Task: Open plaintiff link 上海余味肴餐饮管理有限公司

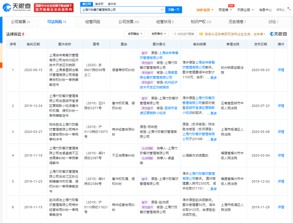Action: click(159, 55)
